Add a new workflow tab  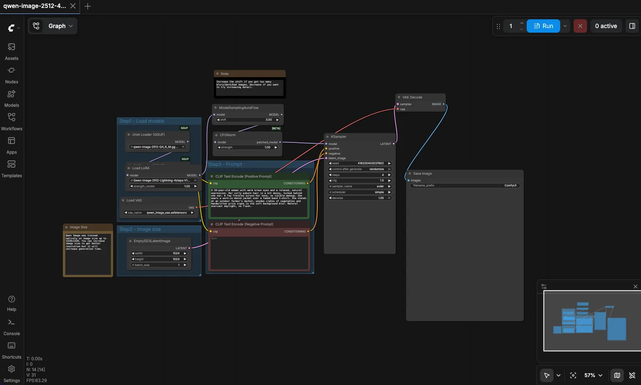point(88,6)
